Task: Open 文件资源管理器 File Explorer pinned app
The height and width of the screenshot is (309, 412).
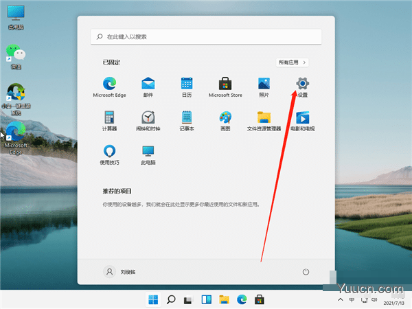Action: 264,121
